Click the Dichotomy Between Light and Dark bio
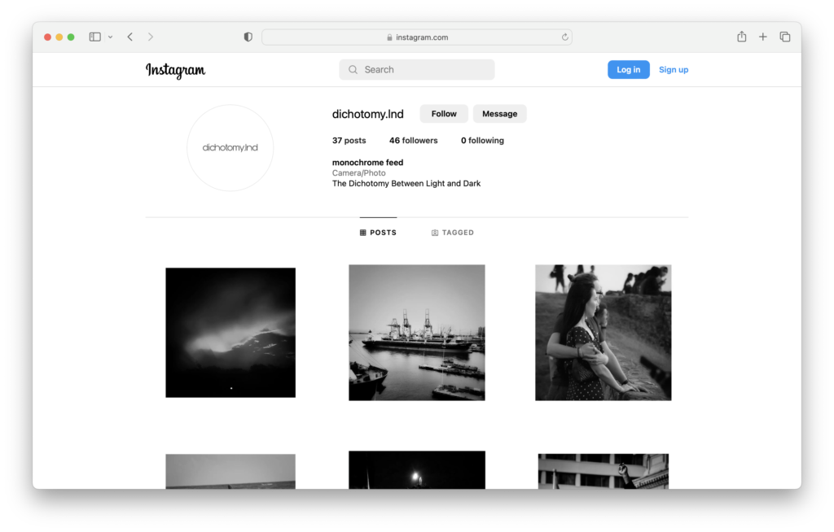 406,183
